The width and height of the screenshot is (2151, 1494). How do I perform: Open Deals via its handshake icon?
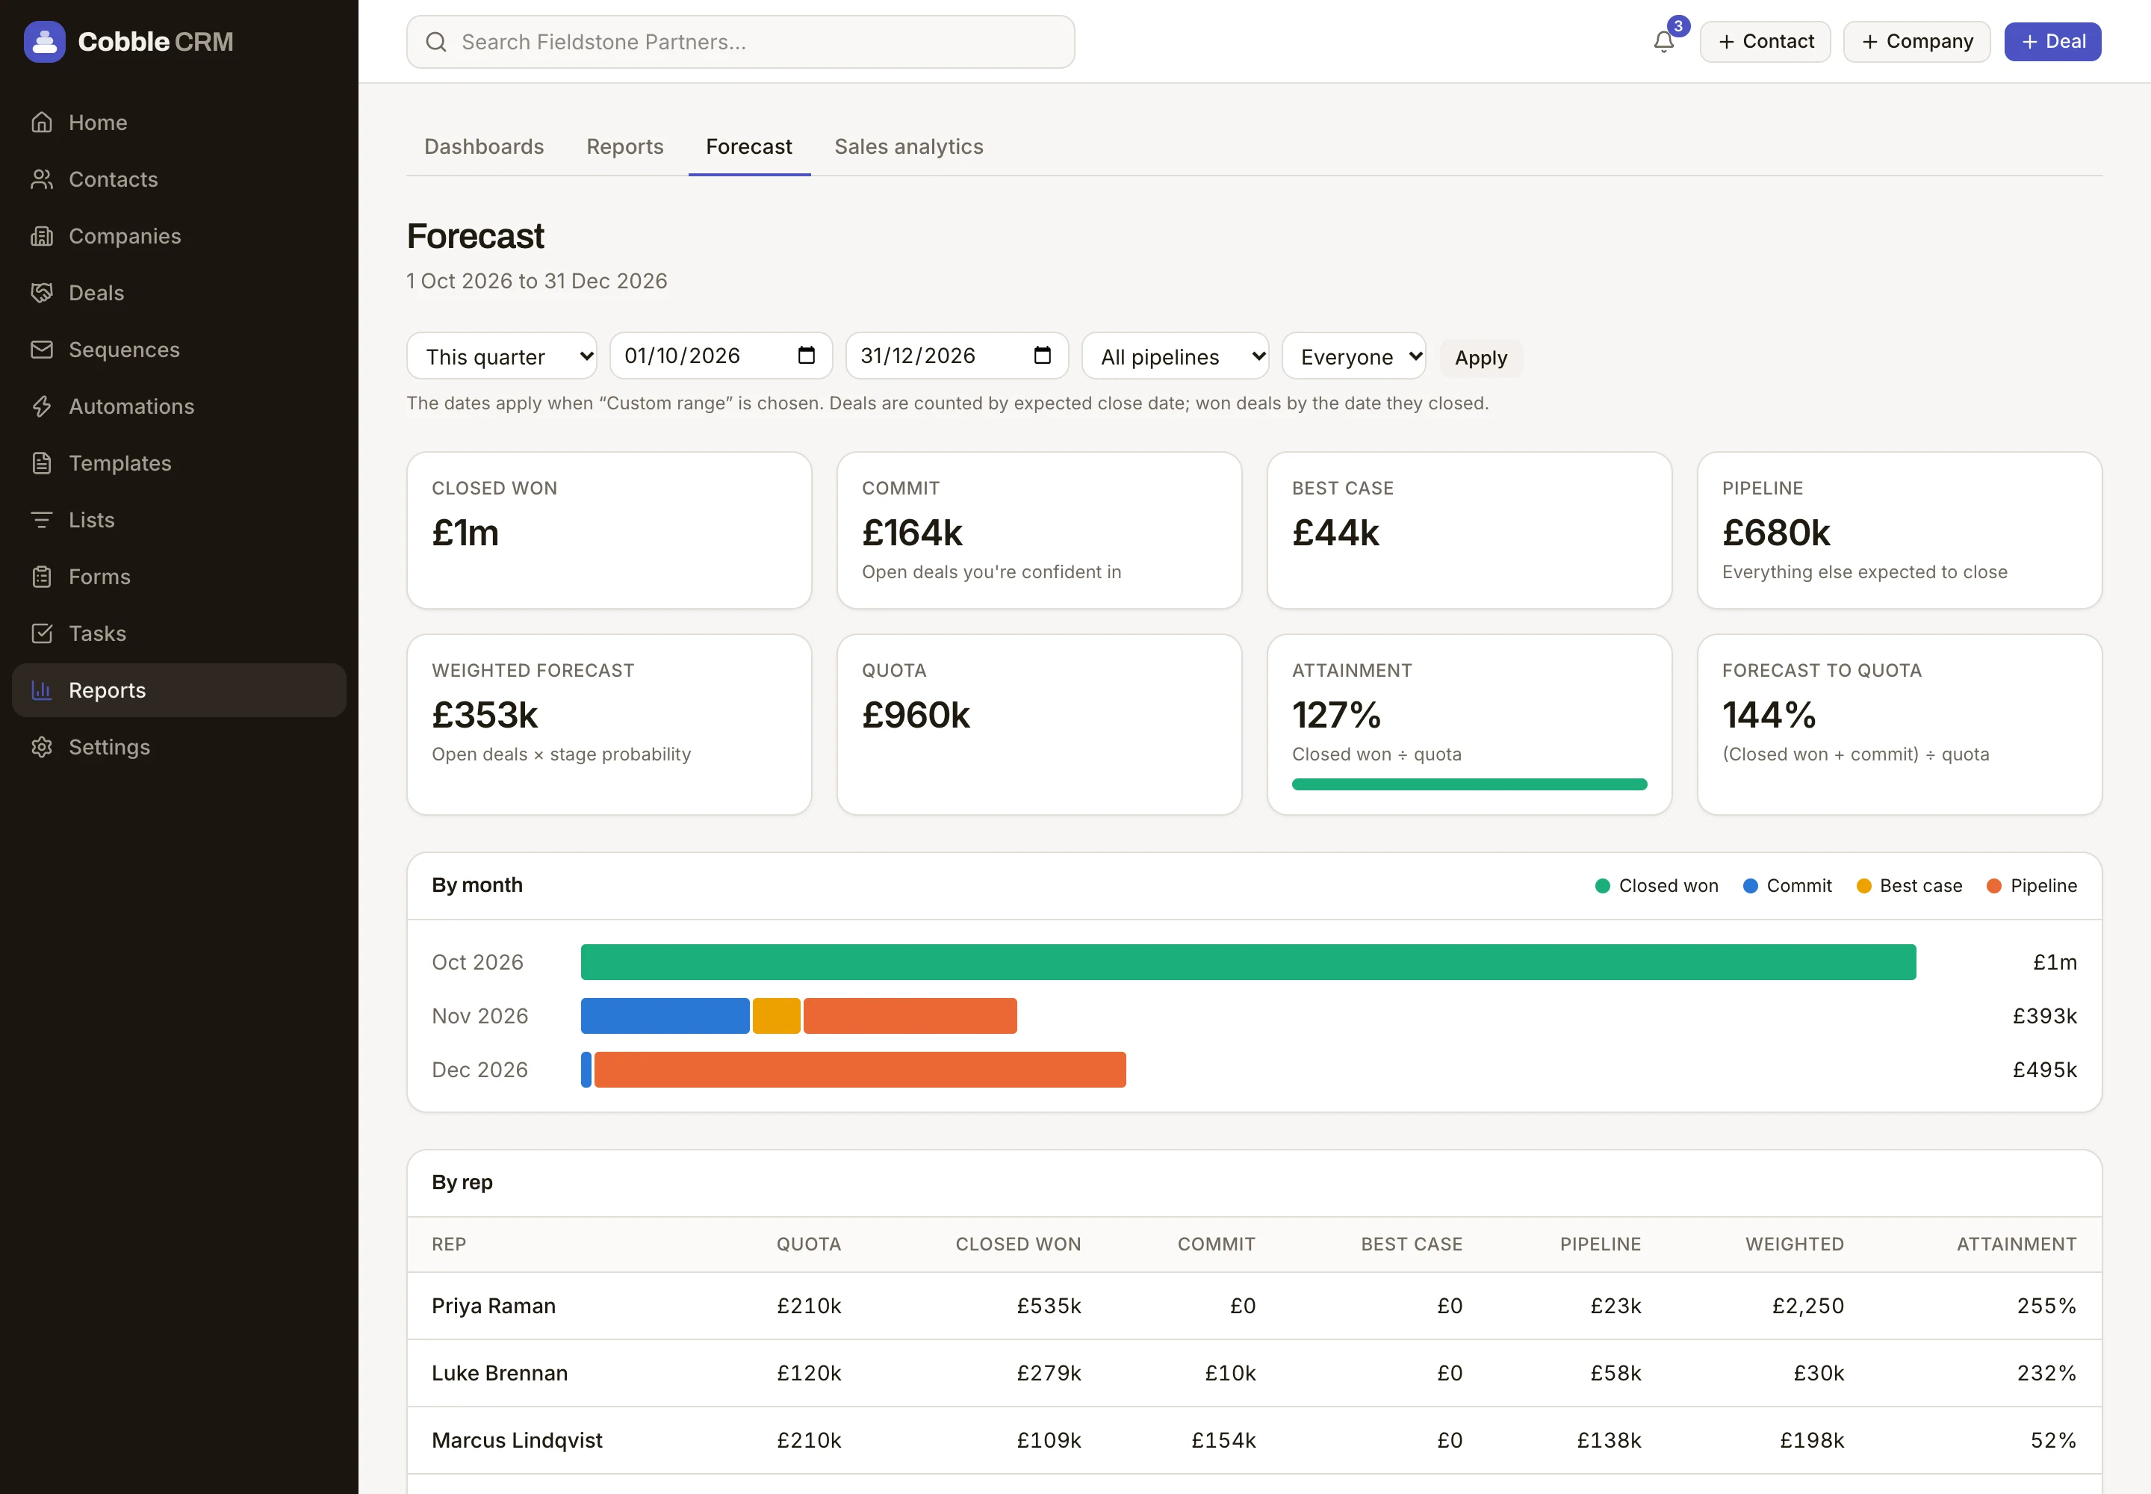click(41, 293)
